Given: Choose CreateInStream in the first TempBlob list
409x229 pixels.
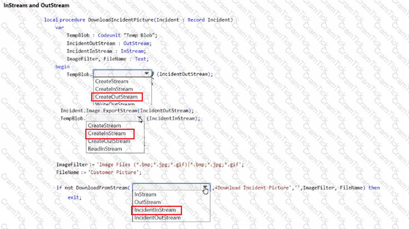Looking at the screenshot, I should point(114,89).
